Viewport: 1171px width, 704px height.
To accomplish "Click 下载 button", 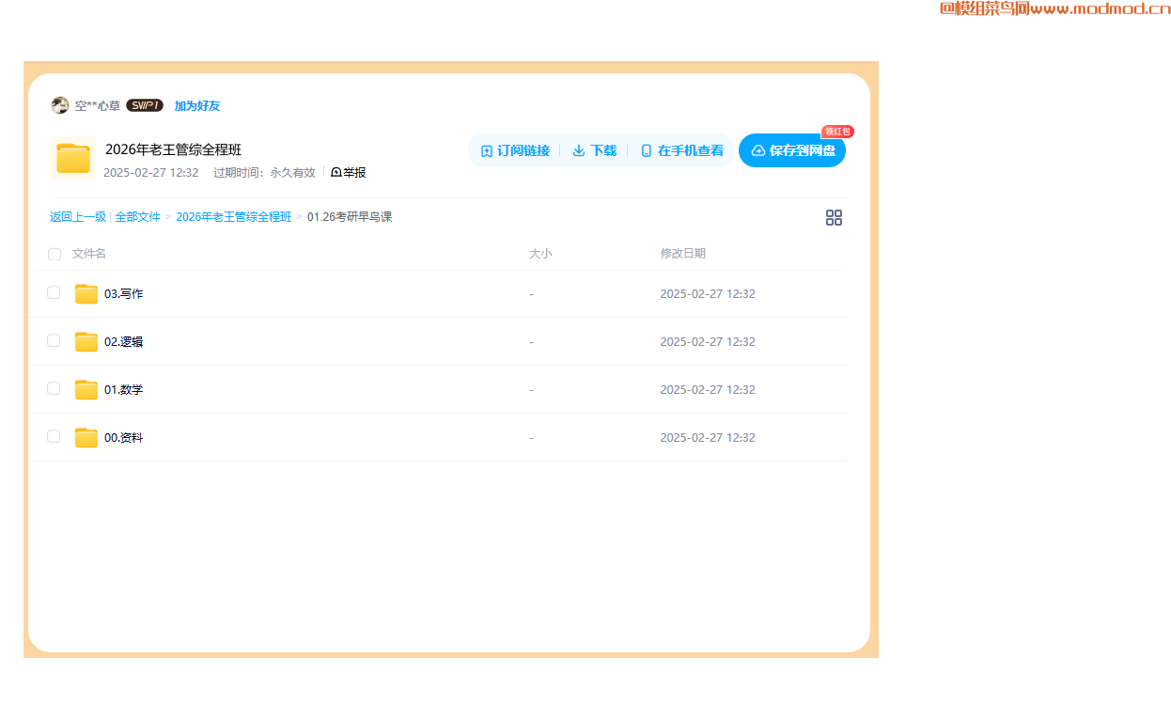I will 594,150.
